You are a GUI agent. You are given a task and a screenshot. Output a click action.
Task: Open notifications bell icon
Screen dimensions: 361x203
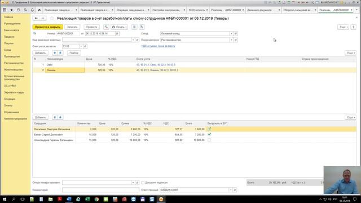point(32,10)
